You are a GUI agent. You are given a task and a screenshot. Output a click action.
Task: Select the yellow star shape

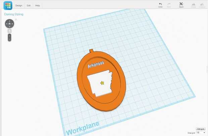click(102, 83)
